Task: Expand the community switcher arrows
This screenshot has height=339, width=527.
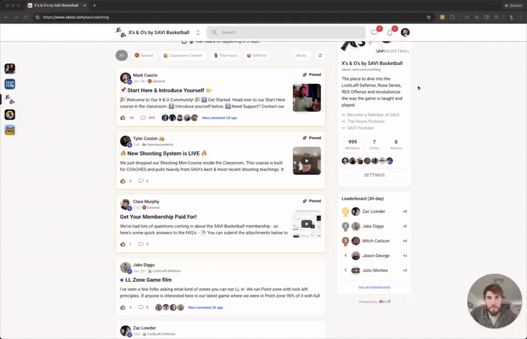Action: point(198,32)
